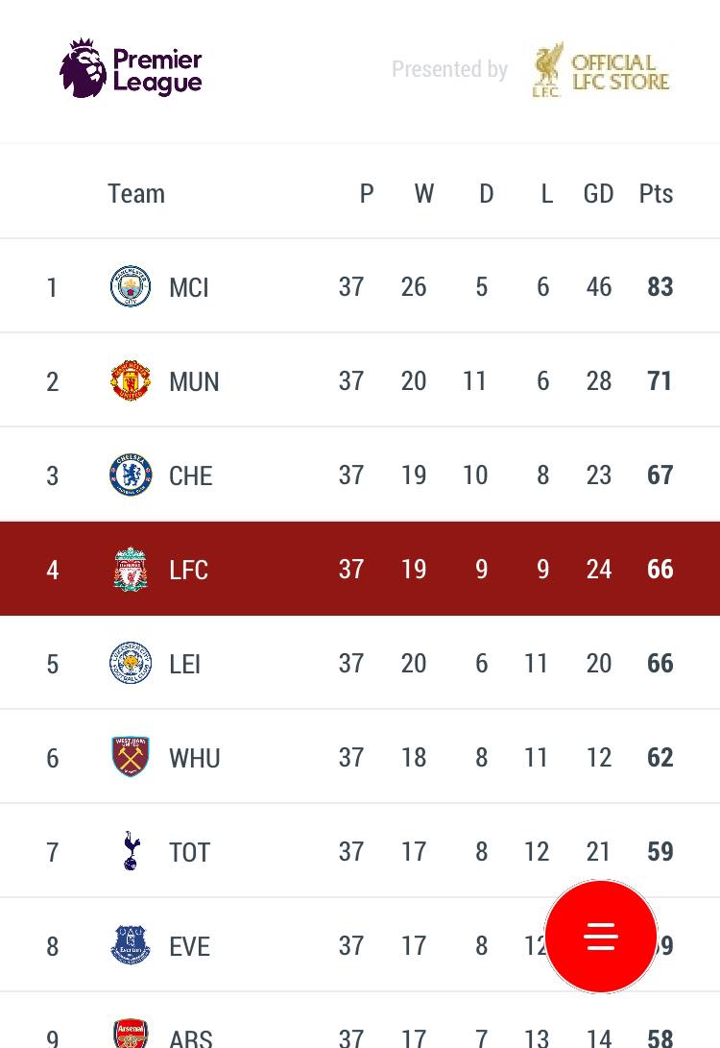Open the LFC team name
Screen dimensions: 720x1048
[188, 571]
